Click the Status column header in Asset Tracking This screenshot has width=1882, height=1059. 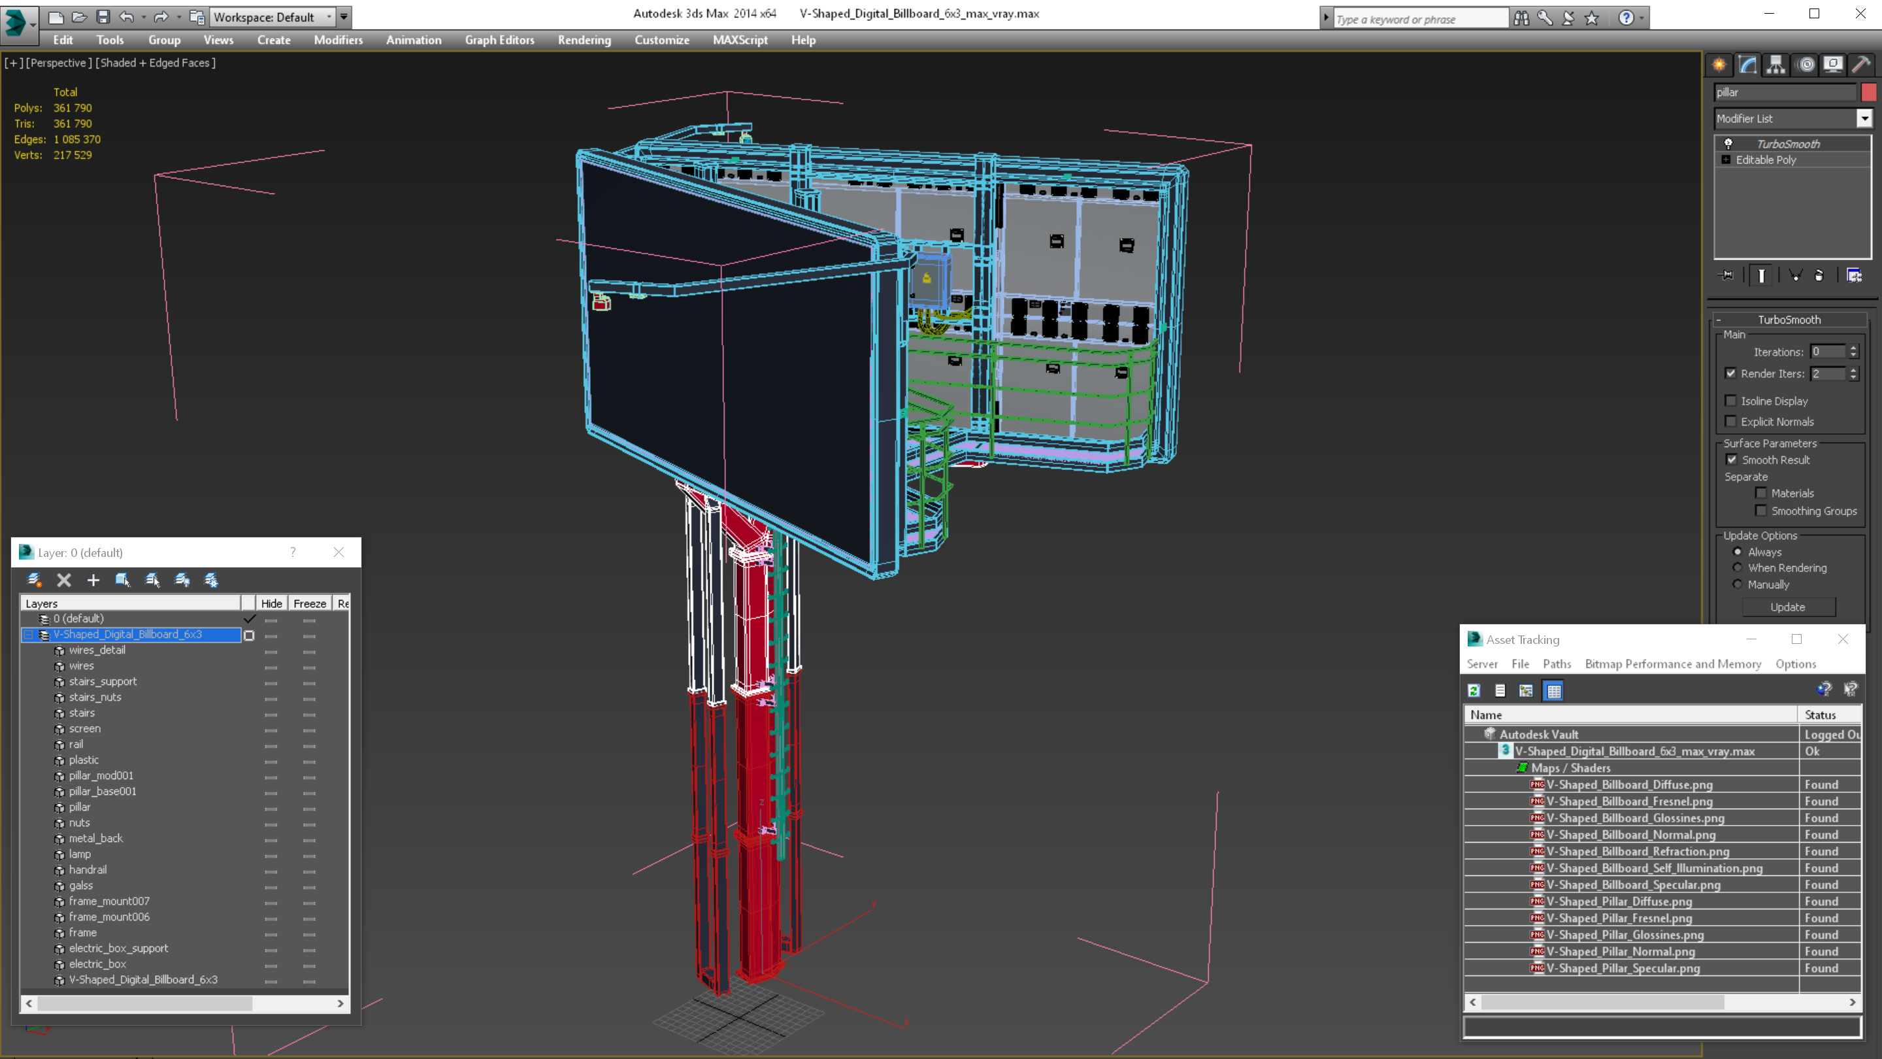(1830, 714)
